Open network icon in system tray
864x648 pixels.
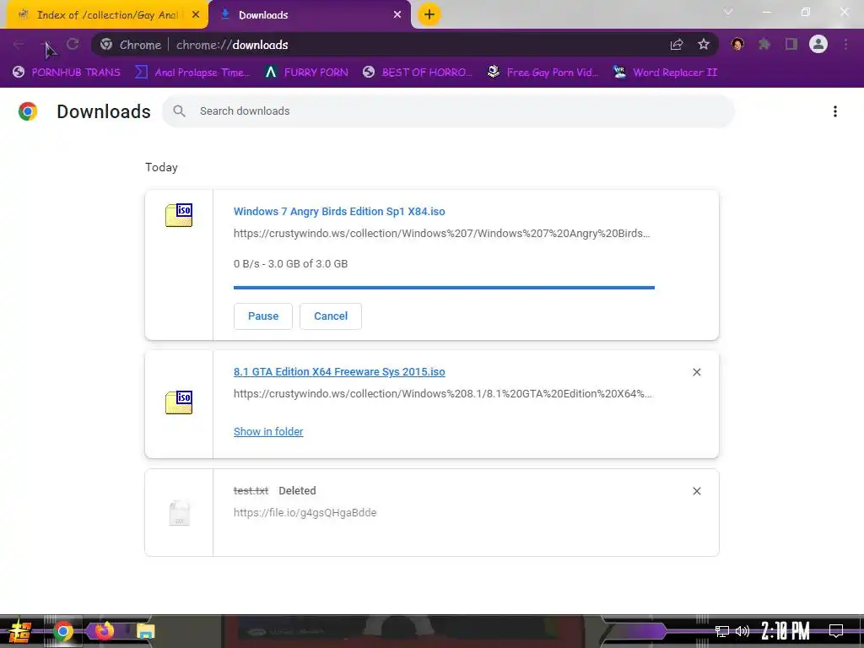coord(722,631)
